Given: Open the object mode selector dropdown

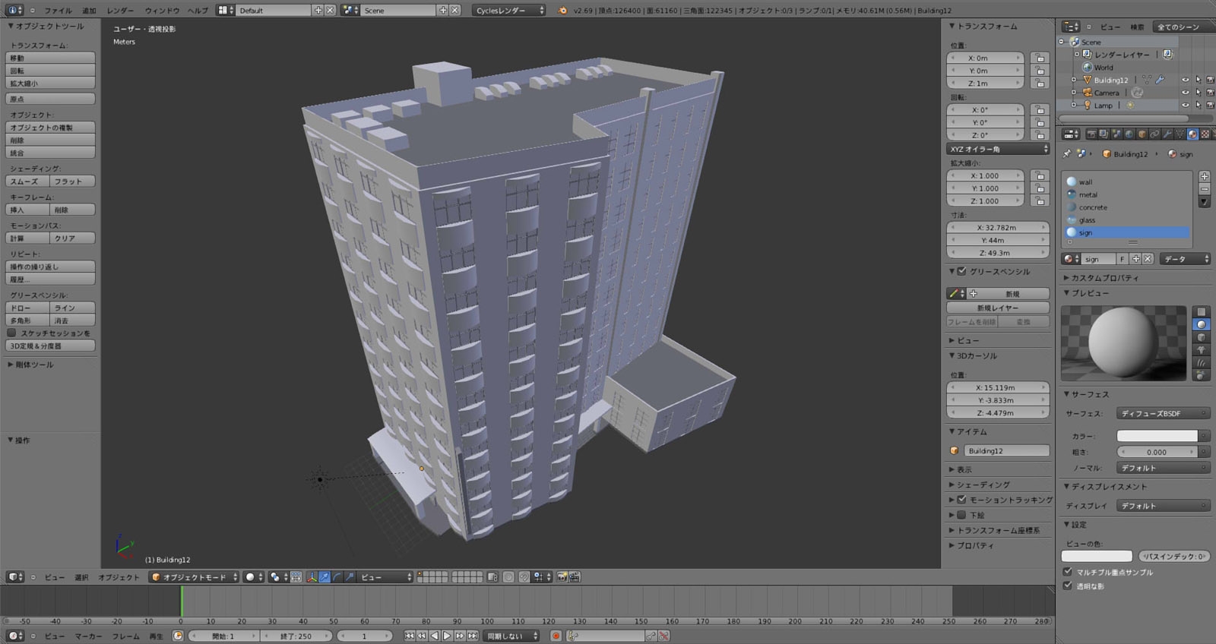Looking at the screenshot, I should 194,577.
